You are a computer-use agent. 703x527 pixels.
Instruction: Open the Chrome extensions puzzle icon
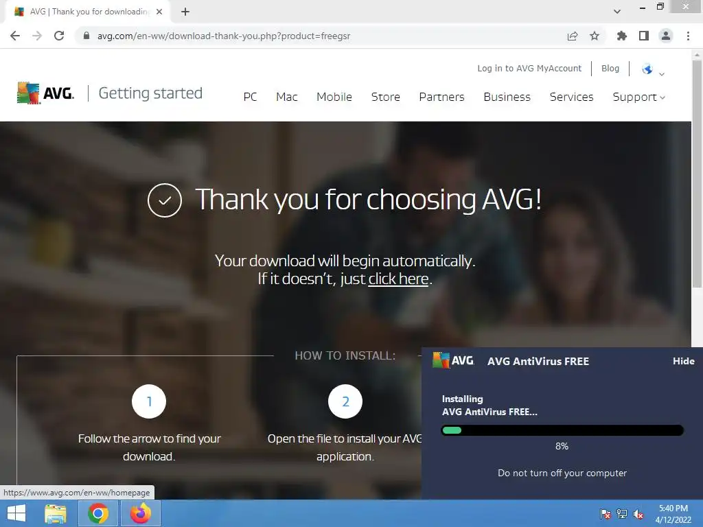point(621,36)
